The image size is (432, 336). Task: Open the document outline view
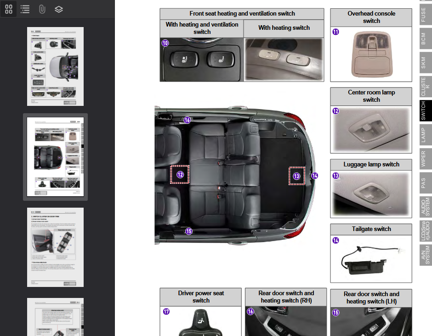pos(25,9)
